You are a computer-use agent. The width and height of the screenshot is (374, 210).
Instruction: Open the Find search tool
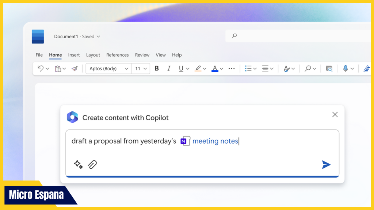307,68
